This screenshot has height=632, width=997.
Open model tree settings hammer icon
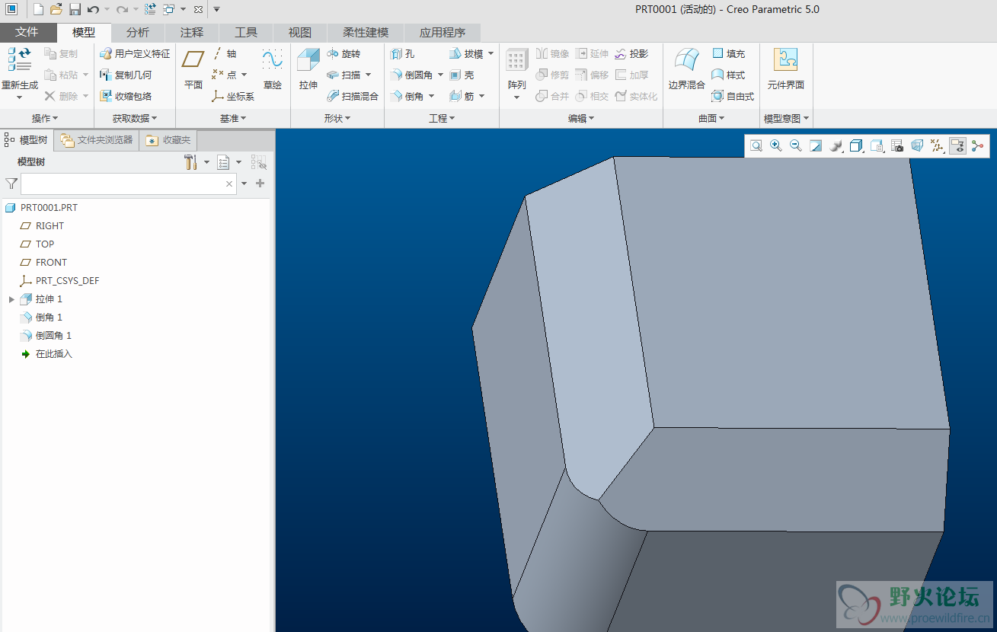191,162
